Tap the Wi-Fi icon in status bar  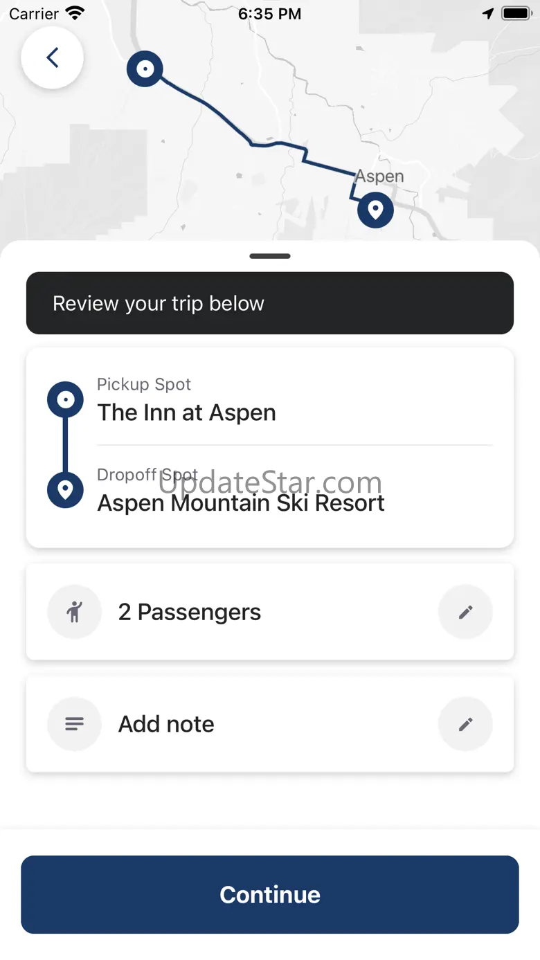(x=74, y=14)
